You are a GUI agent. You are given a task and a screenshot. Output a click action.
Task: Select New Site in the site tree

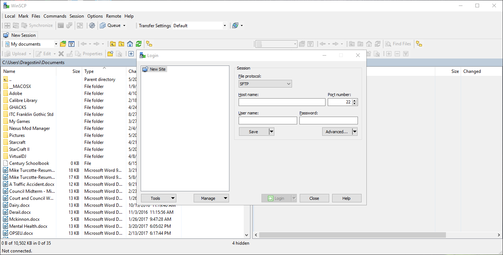(x=154, y=69)
